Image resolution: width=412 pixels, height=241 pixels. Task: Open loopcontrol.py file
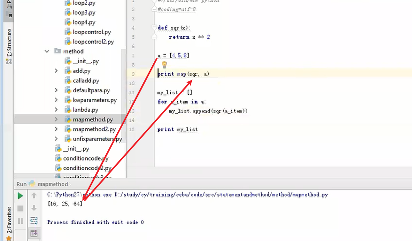92,32
